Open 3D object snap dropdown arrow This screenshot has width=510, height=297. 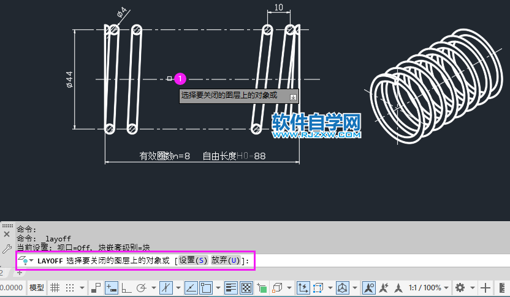pyautogui.click(x=289, y=288)
